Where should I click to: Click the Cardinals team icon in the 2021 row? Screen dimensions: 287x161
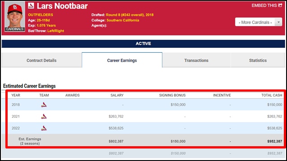coord(44,116)
